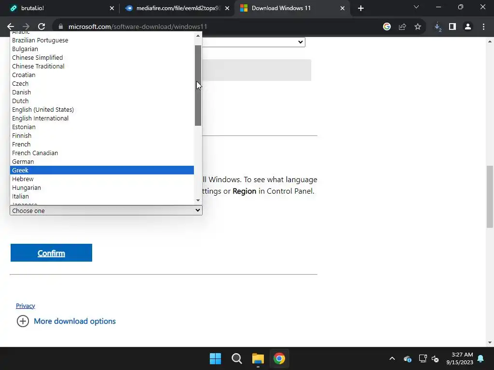
Task: Pick Dutch from the language dropdown
Action: click(102, 101)
